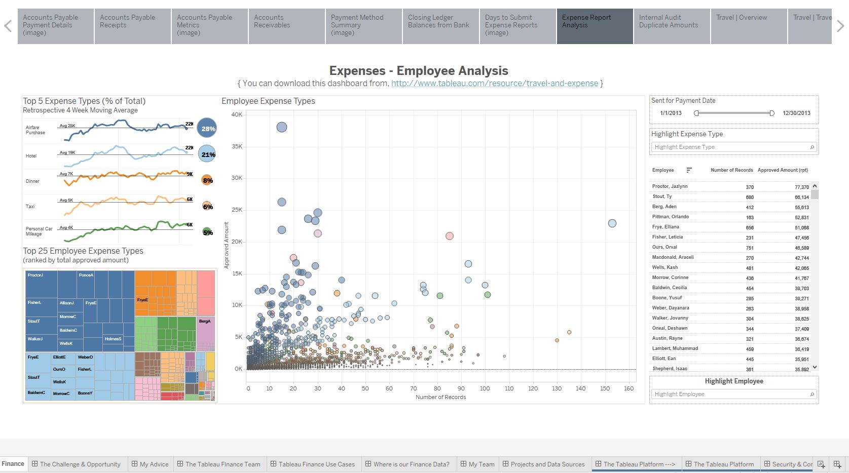Click the search icon in Highlight Expense Type
849x473 pixels.
(812, 147)
